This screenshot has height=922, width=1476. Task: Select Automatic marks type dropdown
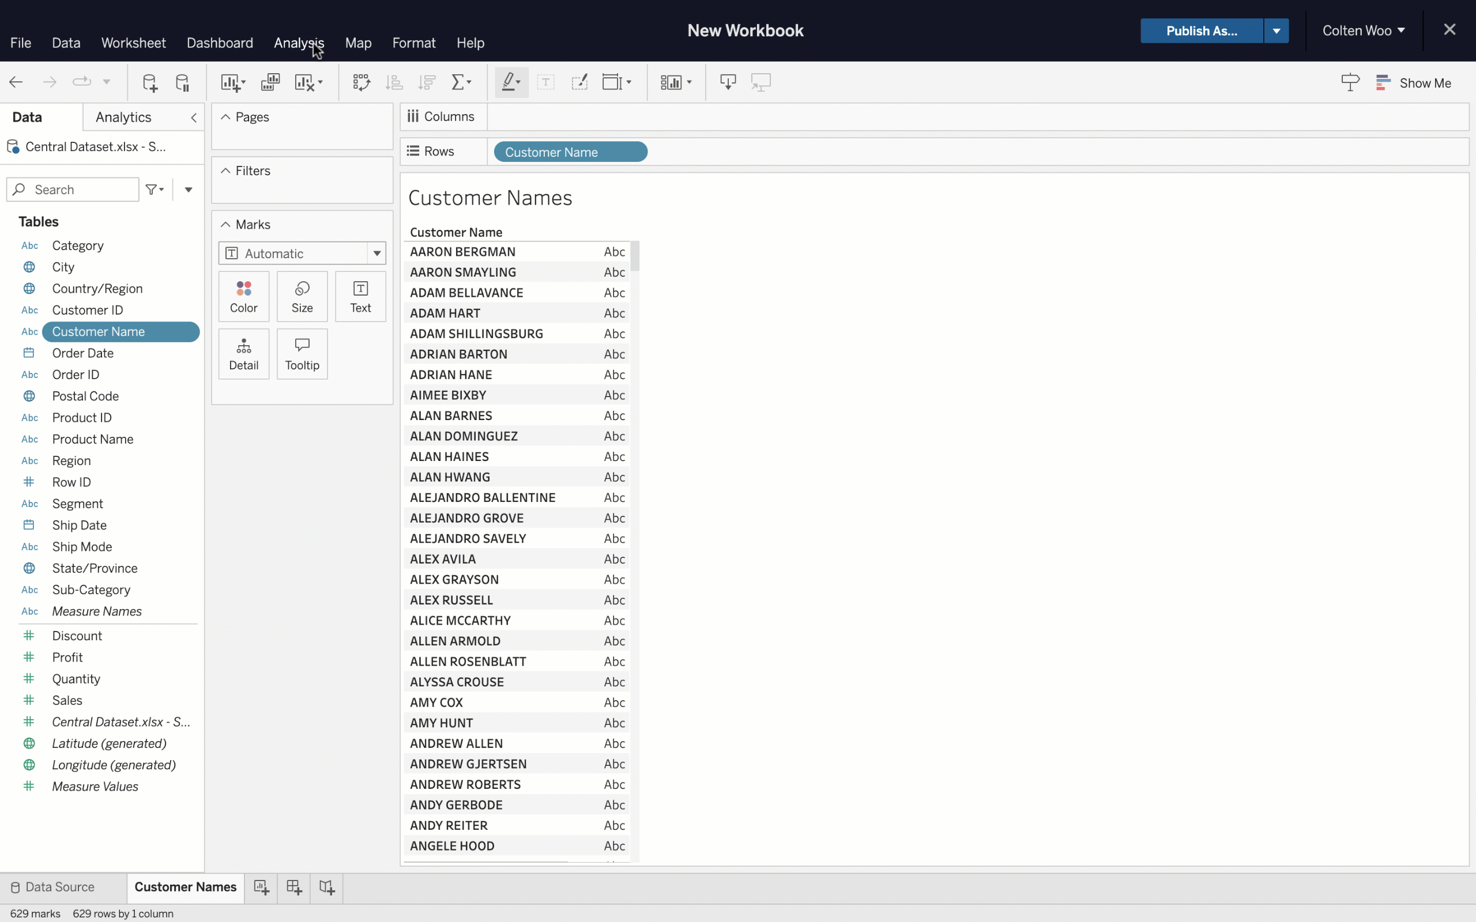[x=302, y=253]
